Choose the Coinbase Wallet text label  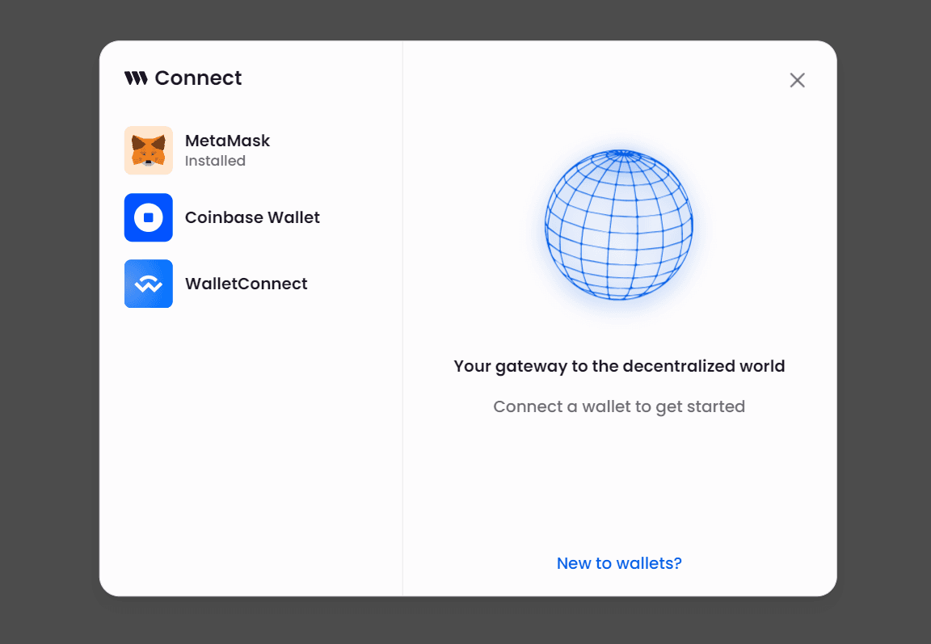coord(252,217)
